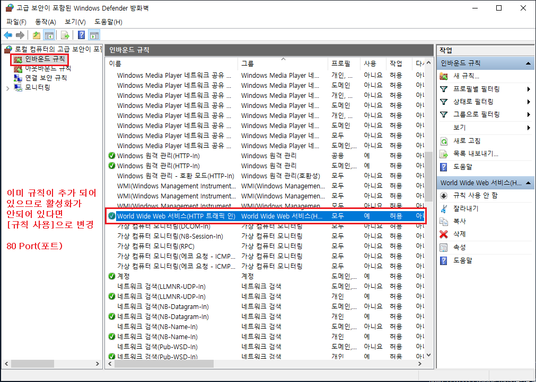Screen dimensions: 536x382
Task: Click the 복사 copy icon
Action: click(444, 221)
